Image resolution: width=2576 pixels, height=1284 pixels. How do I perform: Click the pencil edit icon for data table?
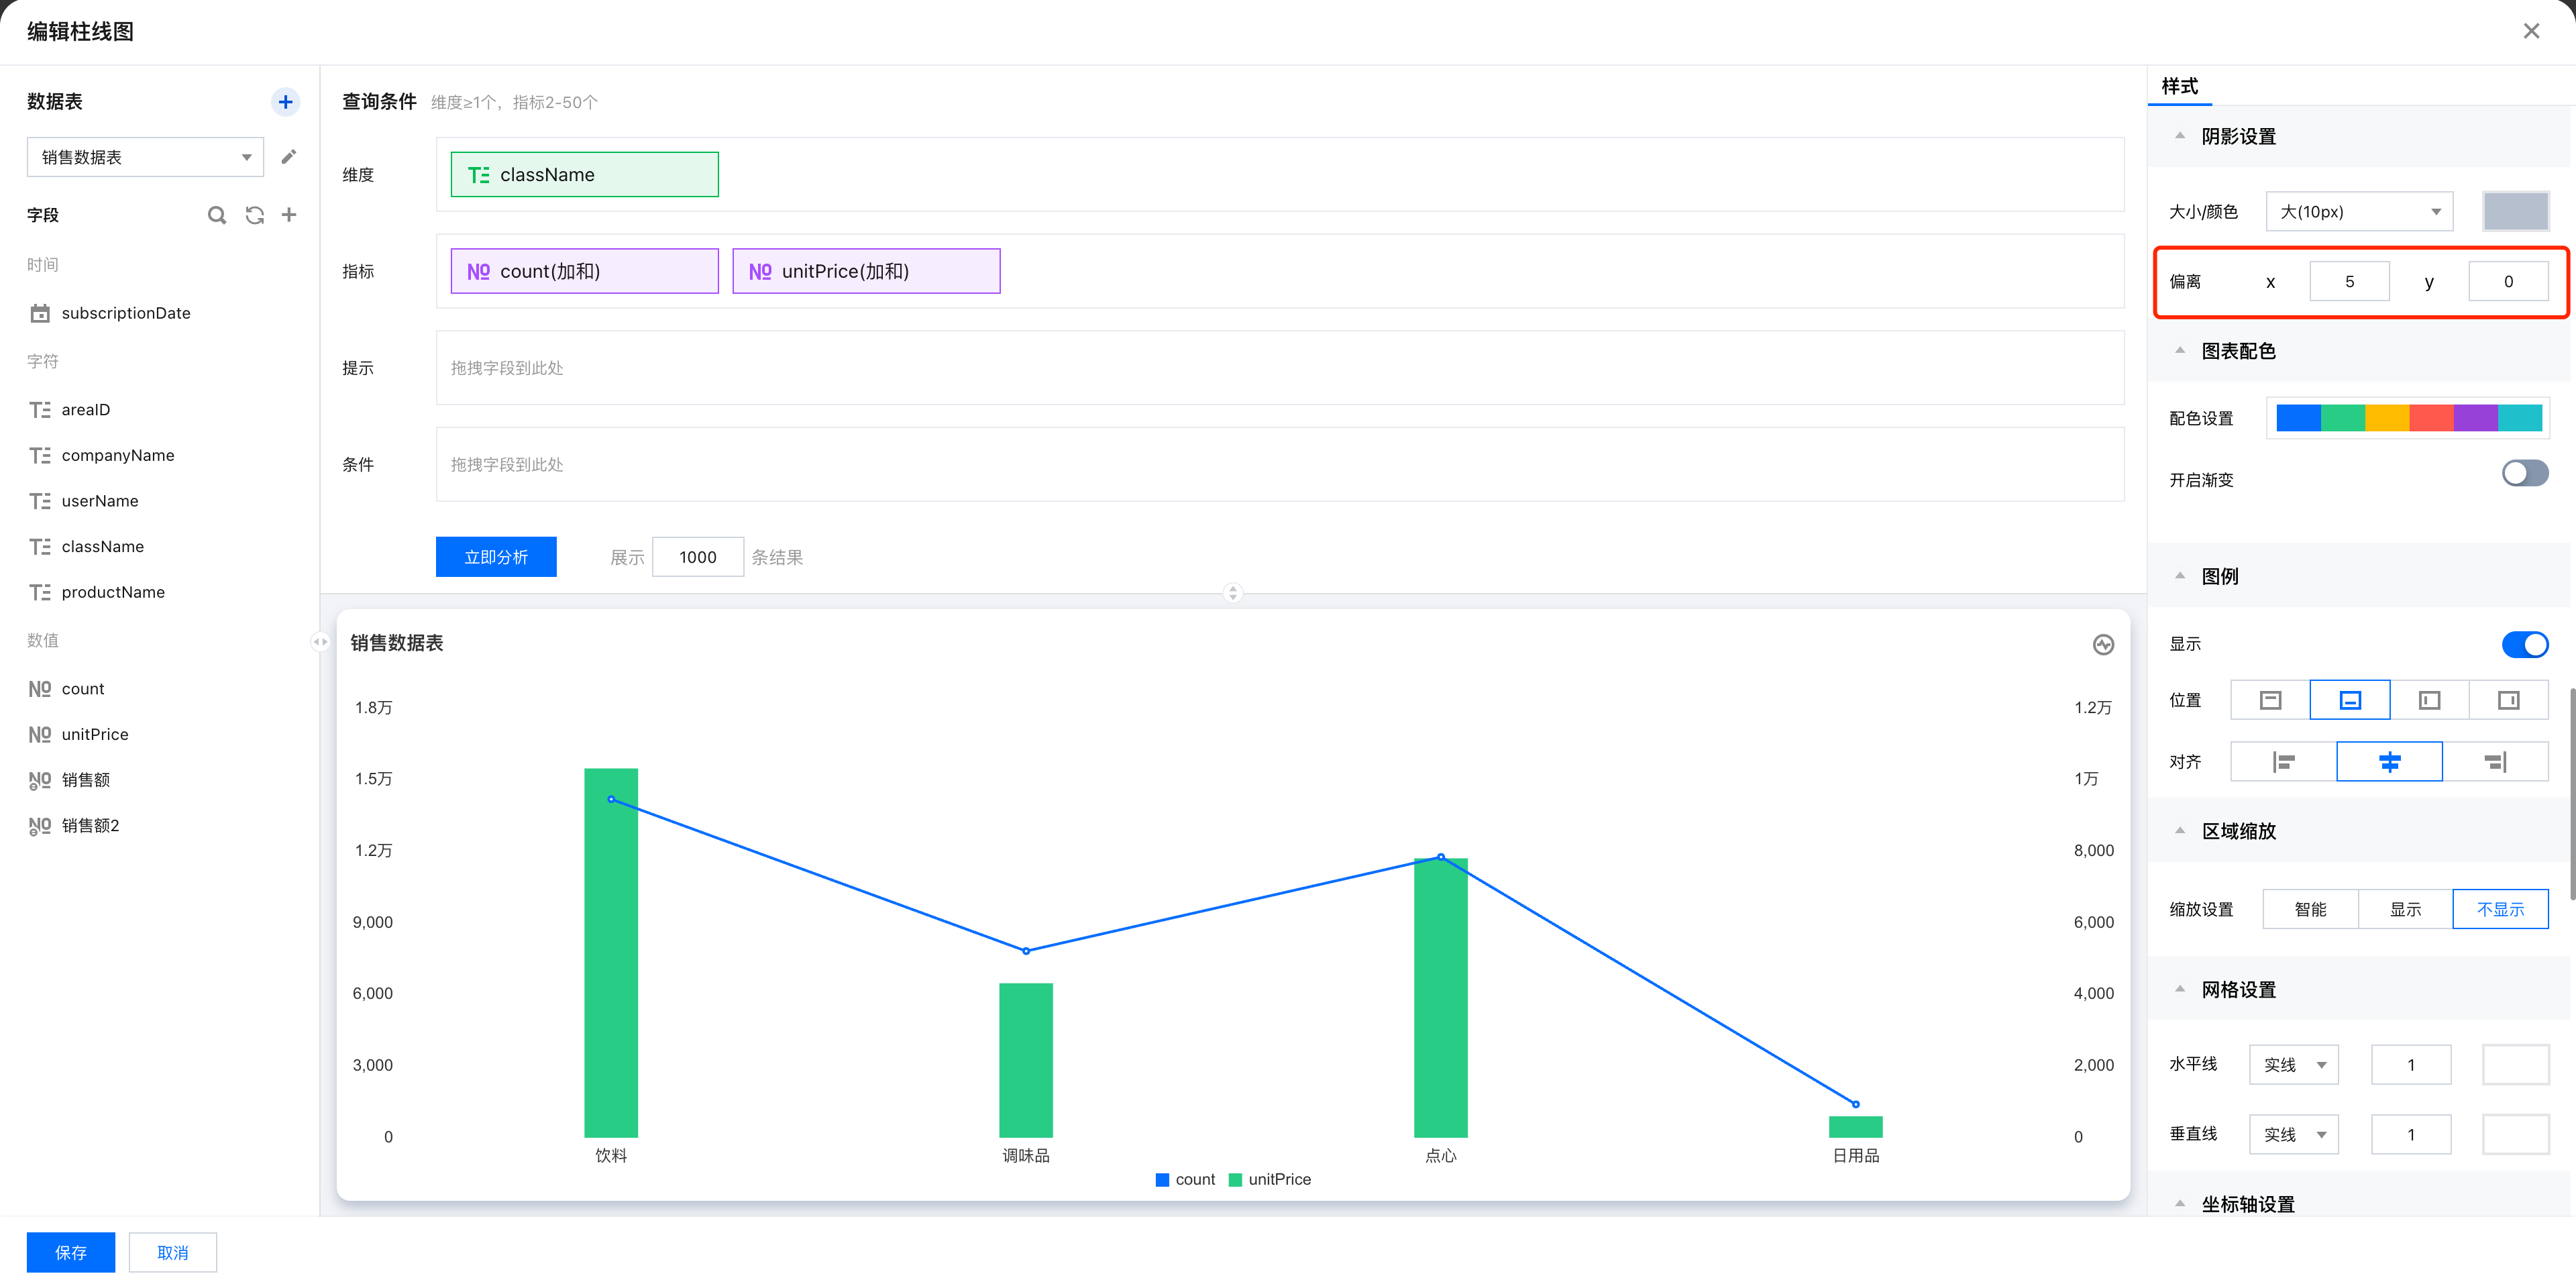click(x=289, y=157)
